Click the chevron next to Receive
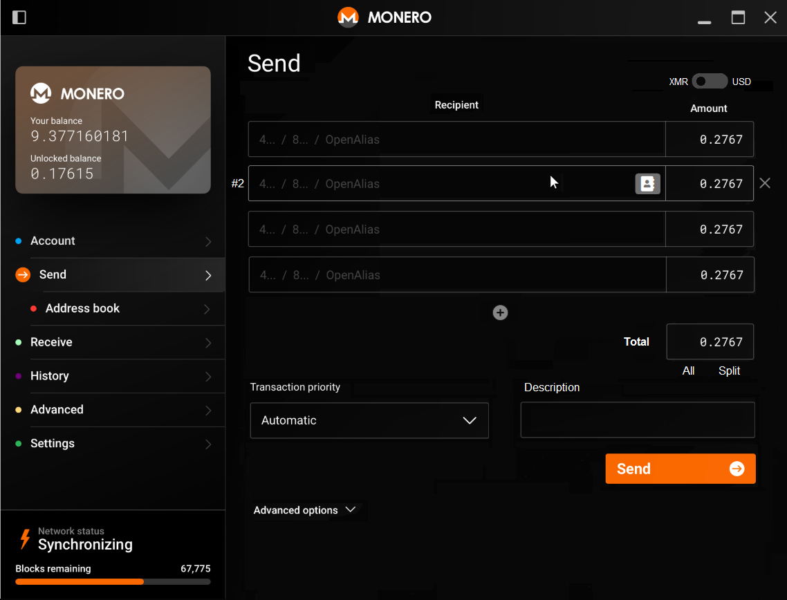This screenshot has width=787, height=600. (x=207, y=343)
